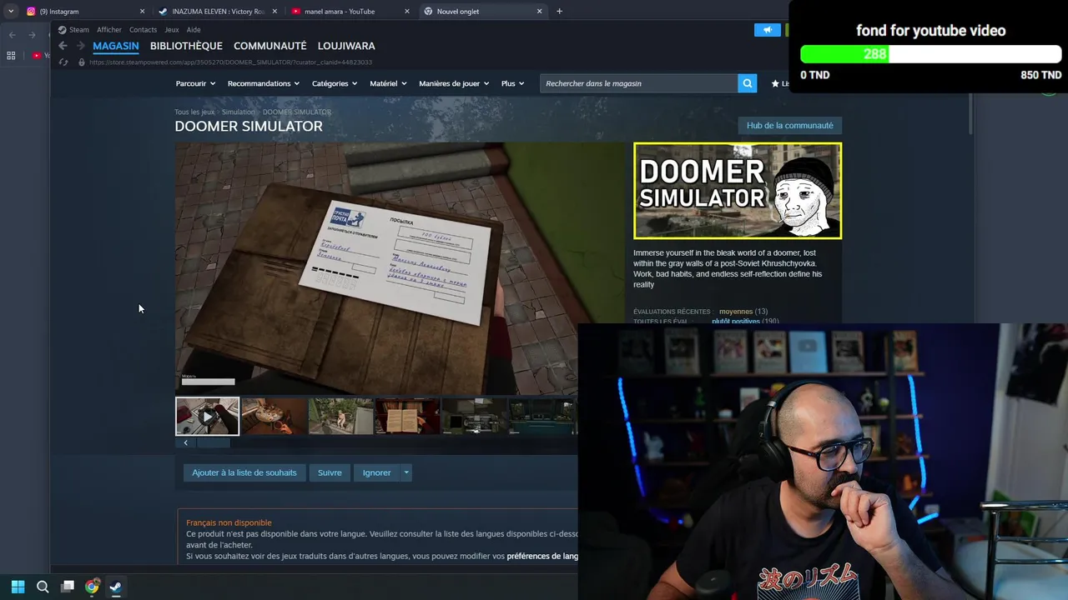The height and width of the screenshot is (600, 1068).
Task: Switch to the Nouvel onglet tab
Action: 481,12
